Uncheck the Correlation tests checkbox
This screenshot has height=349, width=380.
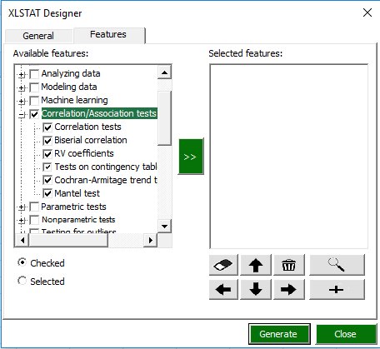pos(47,127)
